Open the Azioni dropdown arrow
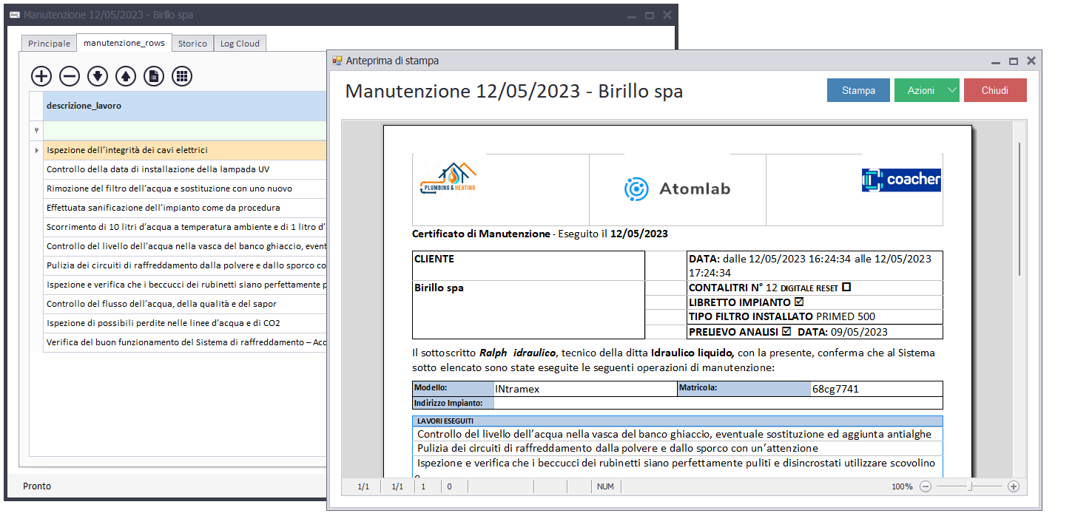 952,90
